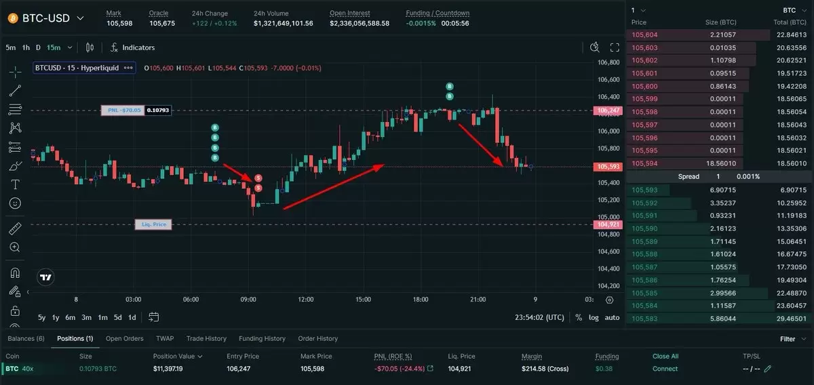Screen dimensions: 814x385
Task: Click the TradingView logo on chart
Action: (46, 277)
